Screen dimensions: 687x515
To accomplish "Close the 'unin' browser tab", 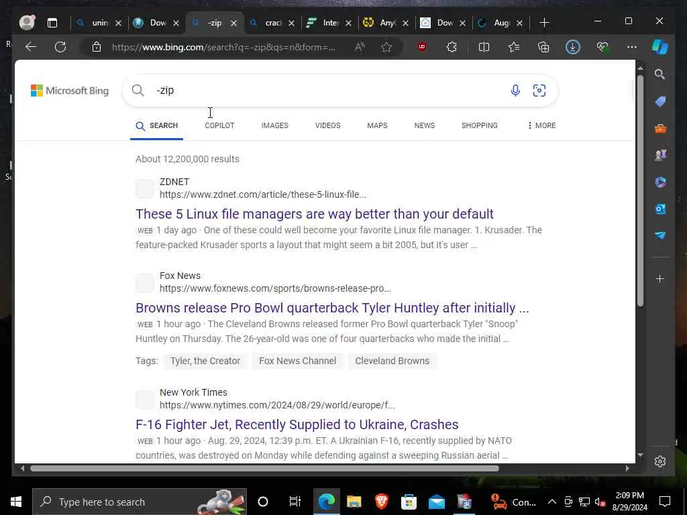I will [x=118, y=23].
